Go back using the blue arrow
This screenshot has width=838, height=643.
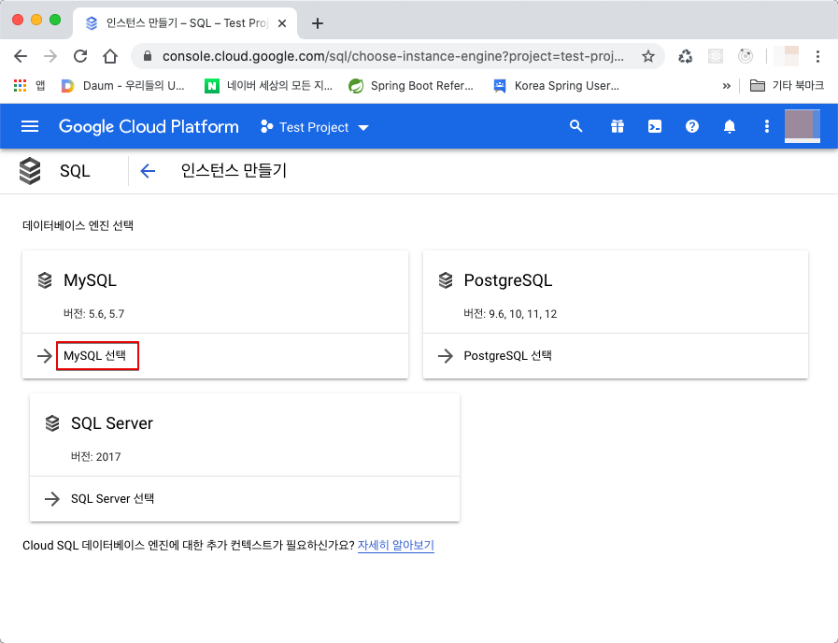[x=148, y=171]
